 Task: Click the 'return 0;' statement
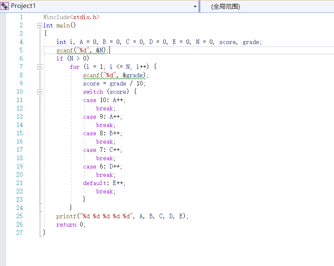[71, 225]
